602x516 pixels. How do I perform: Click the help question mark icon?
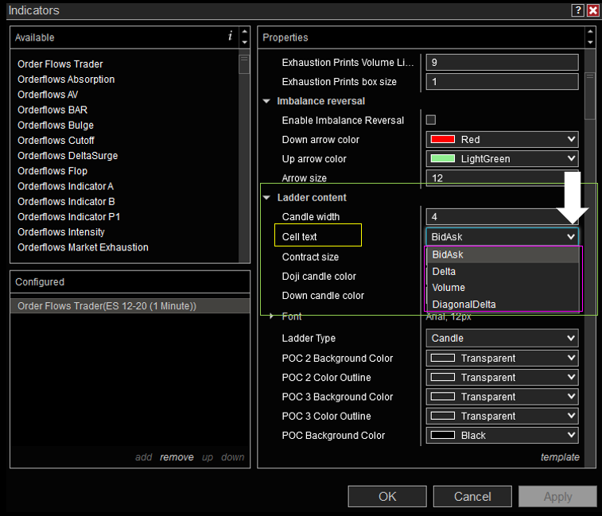pyautogui.click(x=577, y=10)
